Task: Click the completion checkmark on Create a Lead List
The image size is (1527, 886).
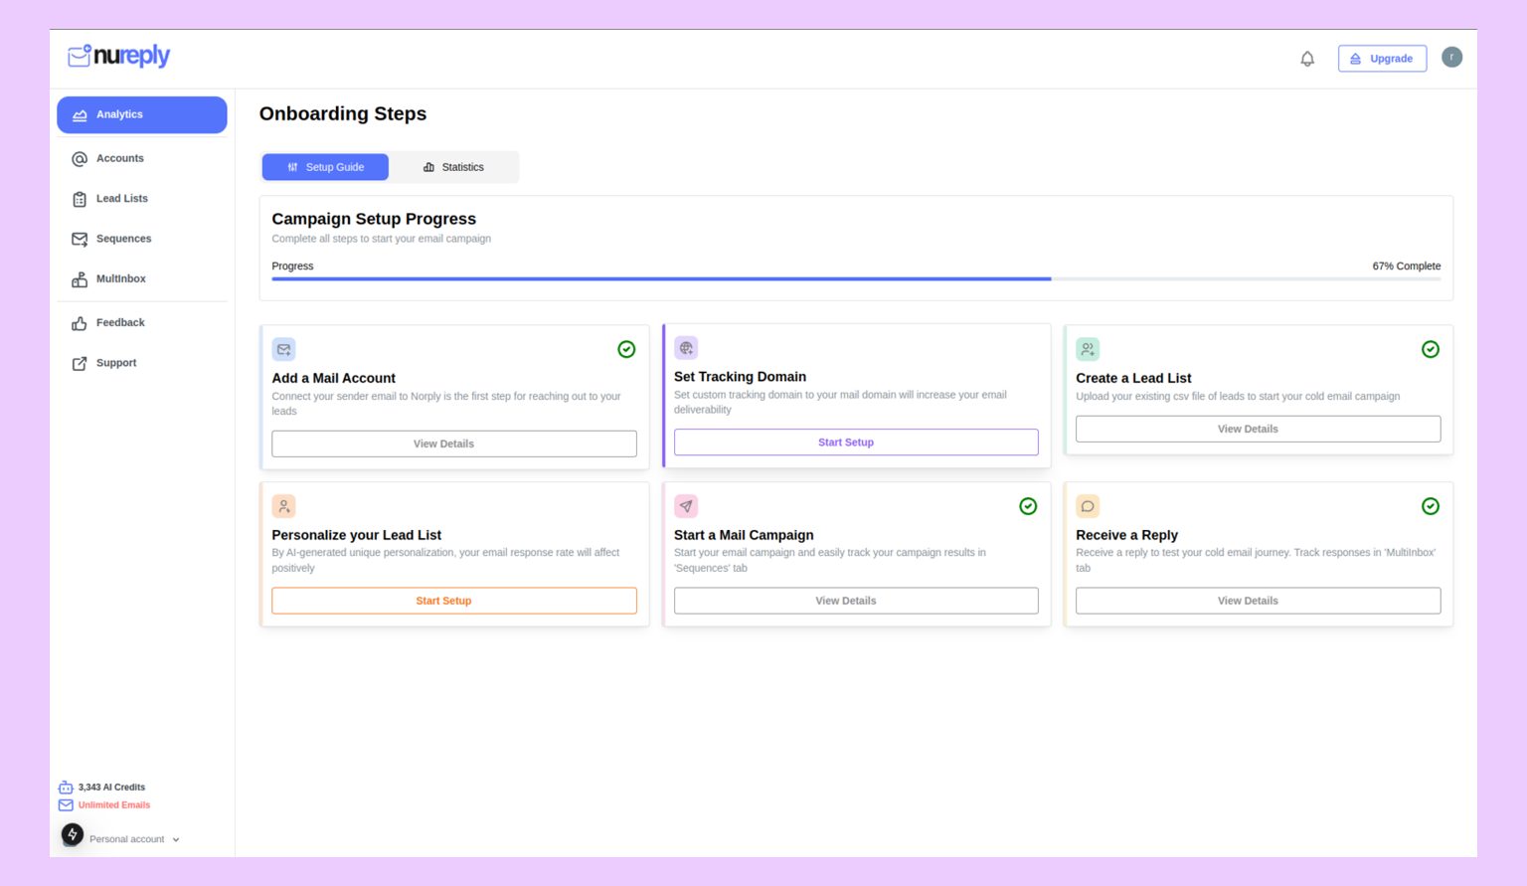Action: click(1431, 349)
